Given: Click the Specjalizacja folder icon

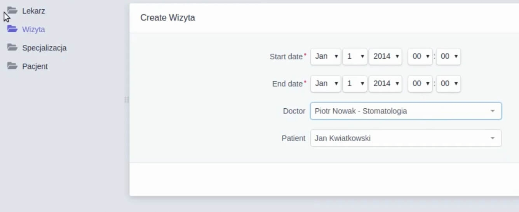Looking at the screenshot, I should click(x=12, y=48).
